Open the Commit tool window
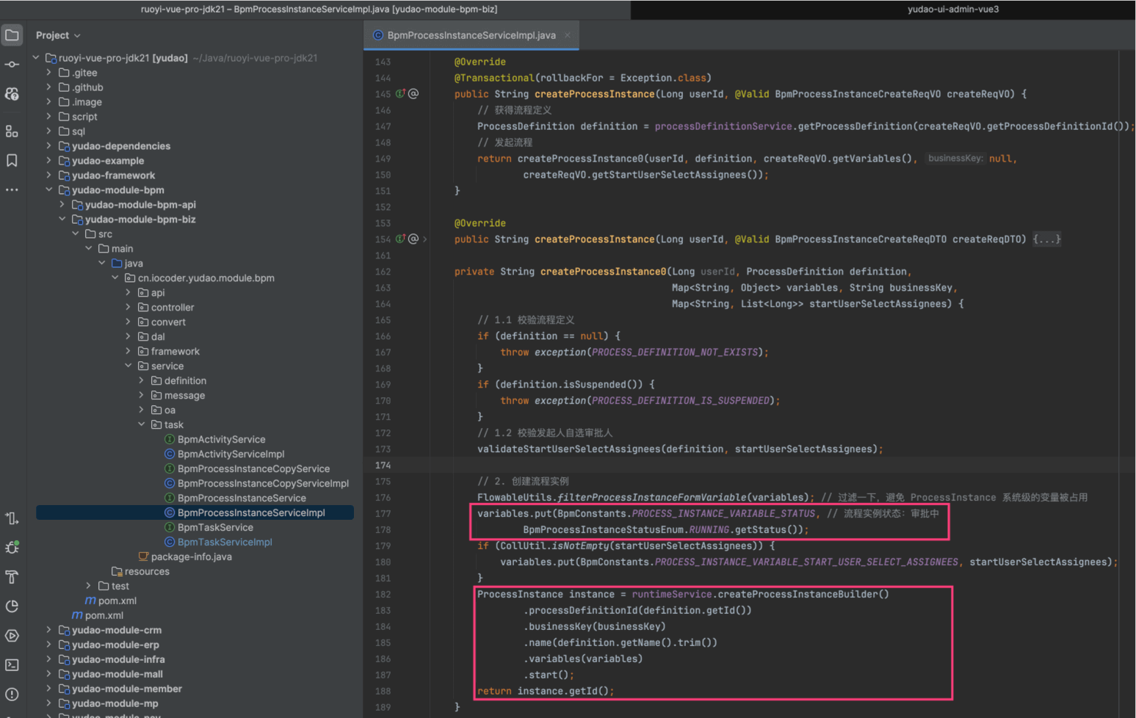 tap(12, 65)
